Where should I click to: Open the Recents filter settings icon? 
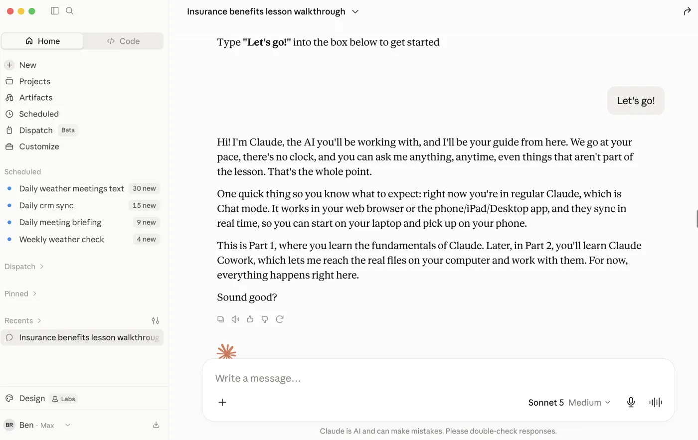tap(156, 321)
